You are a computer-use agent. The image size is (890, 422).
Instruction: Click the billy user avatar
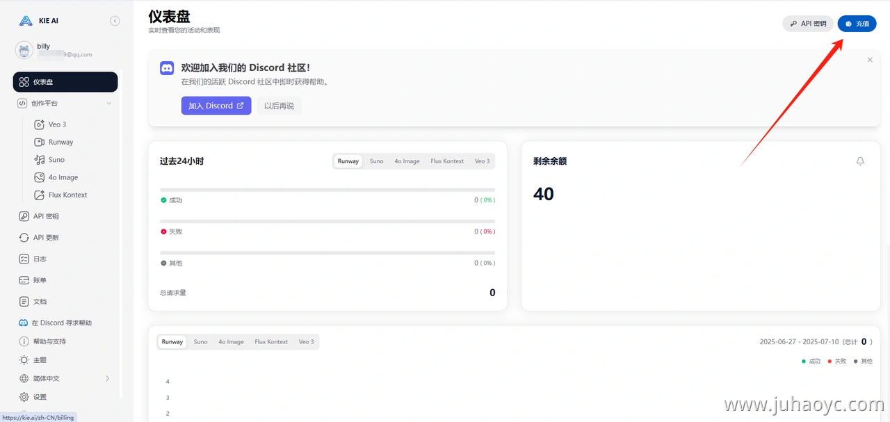tap(25, 50)
